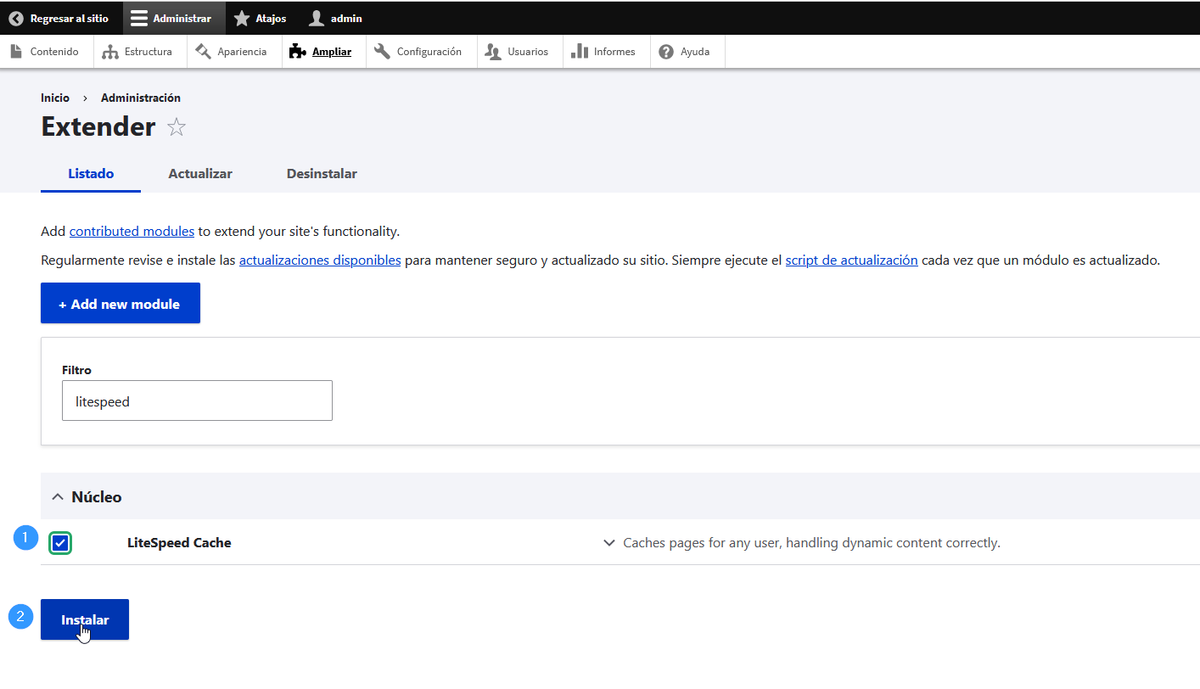Open the Configuración menu label
This screenshot has width=1200, height=689.
(429, 52)
